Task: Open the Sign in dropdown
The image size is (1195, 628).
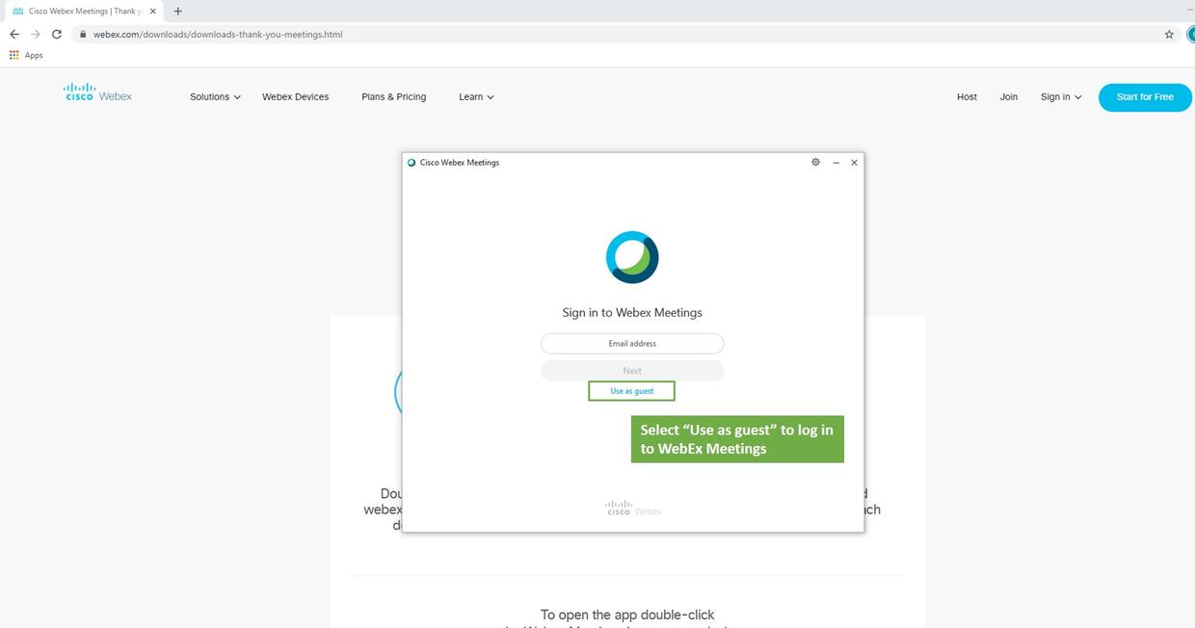Action: click(1060, 97)
